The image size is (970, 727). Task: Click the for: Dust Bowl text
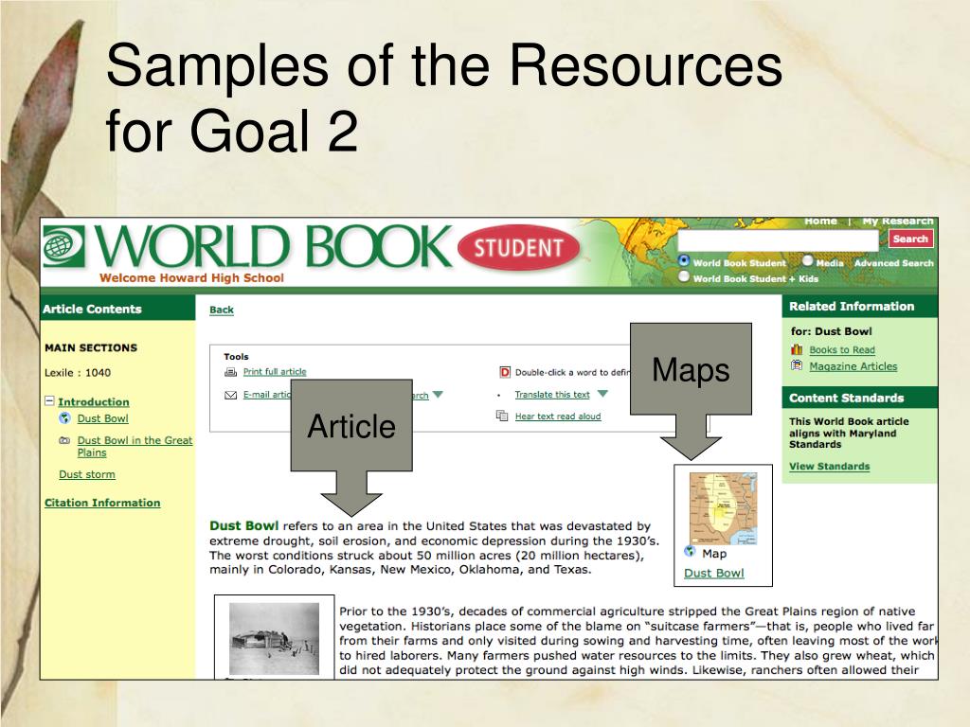click(831, 331)
